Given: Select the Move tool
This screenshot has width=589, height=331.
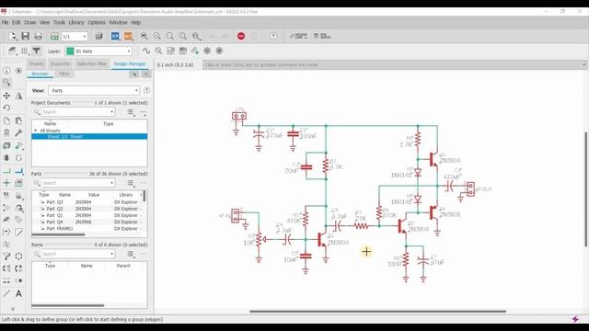Looking at the screenshot, I should 6,96.
